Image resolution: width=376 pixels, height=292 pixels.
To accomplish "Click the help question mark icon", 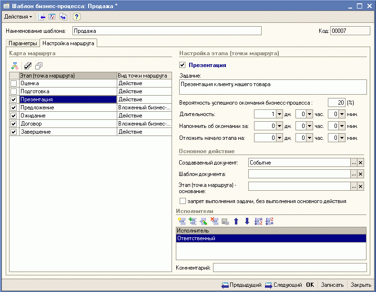I will coord(76,17).
